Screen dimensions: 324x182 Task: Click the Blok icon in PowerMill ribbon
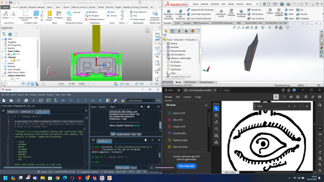[36, 14]
